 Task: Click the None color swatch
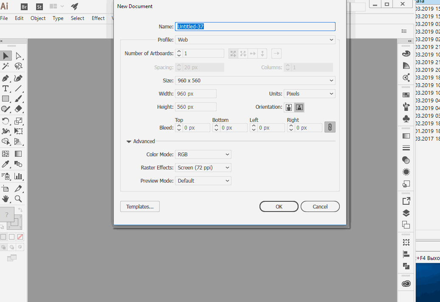[x=20, y=237]
